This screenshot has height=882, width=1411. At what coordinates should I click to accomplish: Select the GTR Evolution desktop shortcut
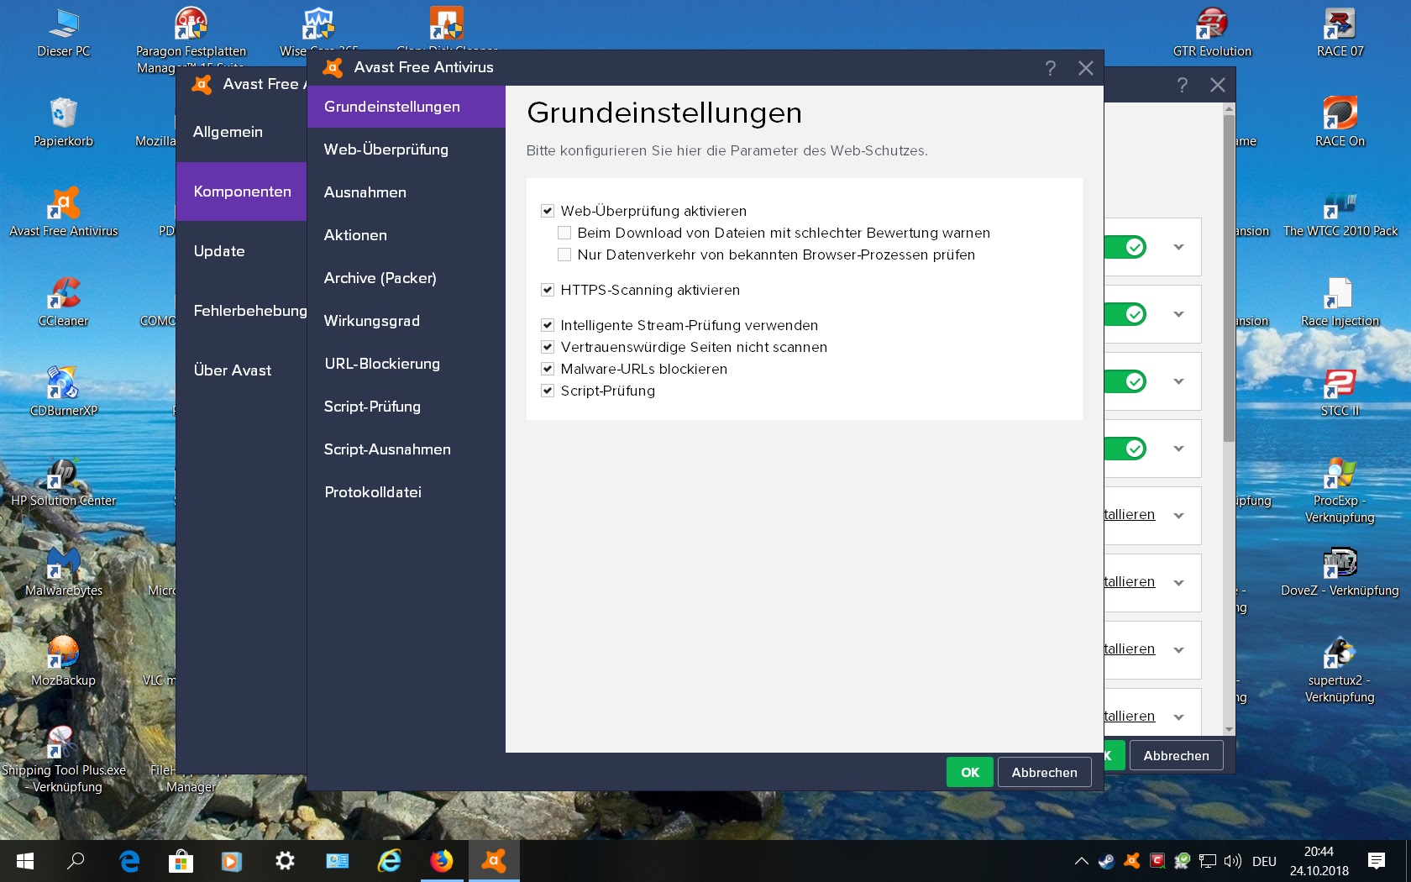click(1212, 32)
